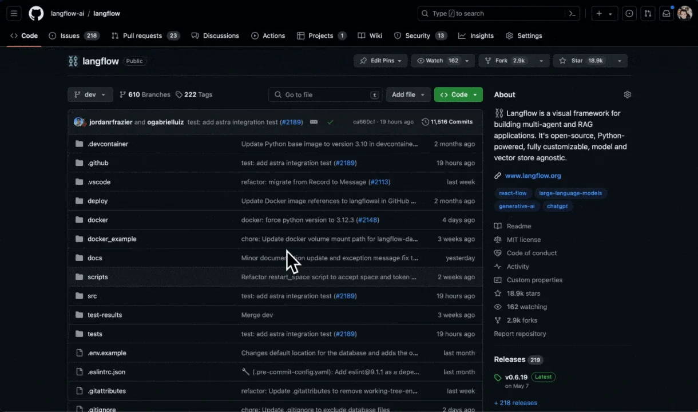Click the .devcontainer folder icon
Image resolution: width=698 pixels, height=412 pixels.
[x=80, y=144]
